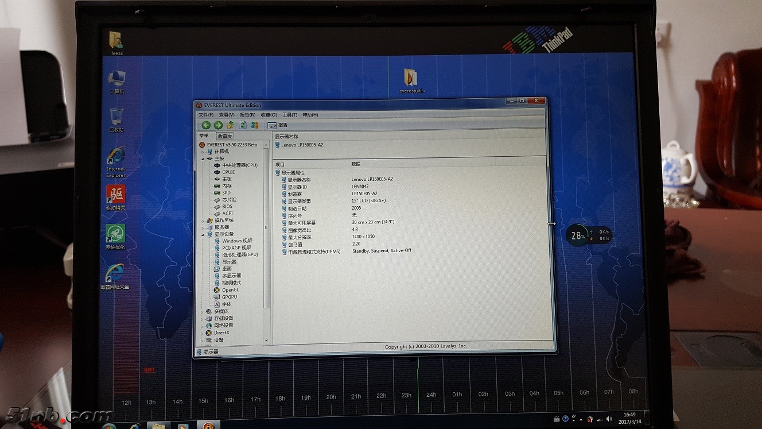762x429 pixels.
Task: Select the 回收站 recycle bin icon
Action: [116, 116]
